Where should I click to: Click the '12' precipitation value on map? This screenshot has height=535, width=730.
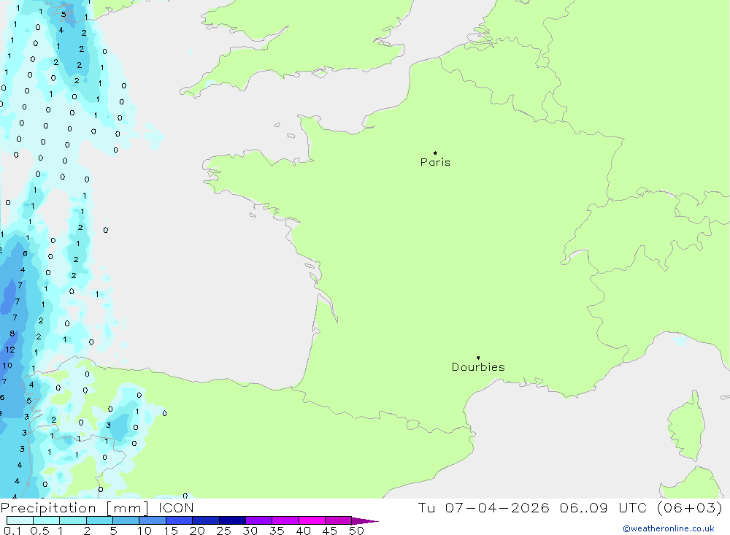(9, 350)
